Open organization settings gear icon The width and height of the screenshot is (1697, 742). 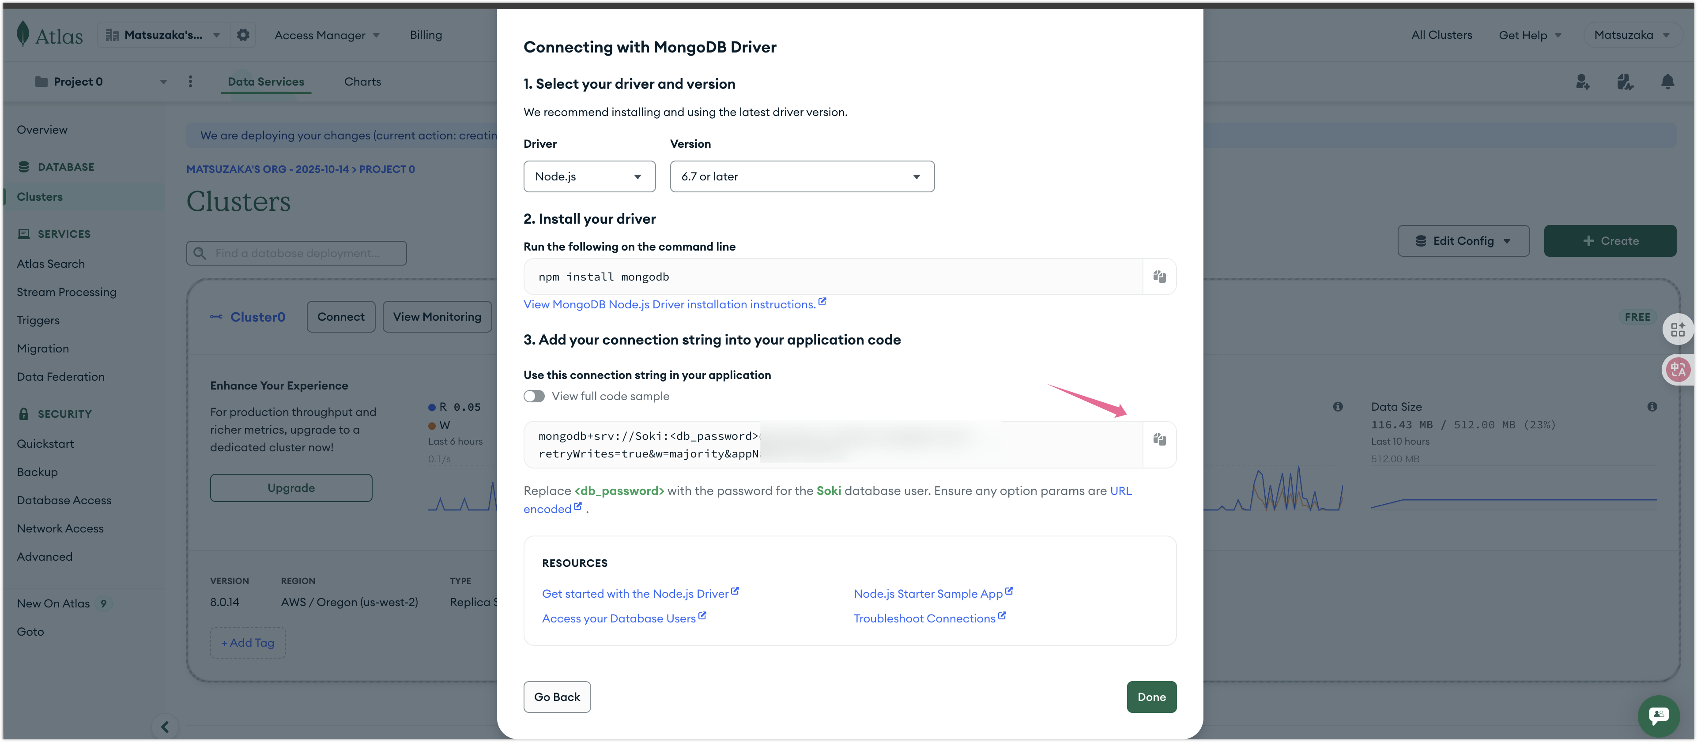[243, 35]
